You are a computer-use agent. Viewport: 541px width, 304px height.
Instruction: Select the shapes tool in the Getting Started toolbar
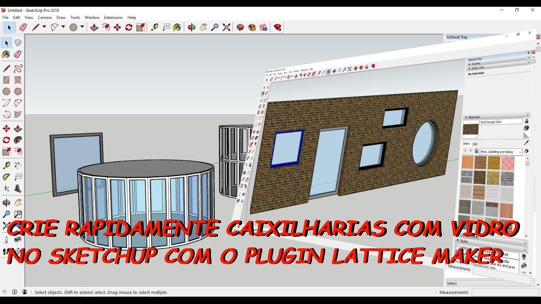(74, 27)
